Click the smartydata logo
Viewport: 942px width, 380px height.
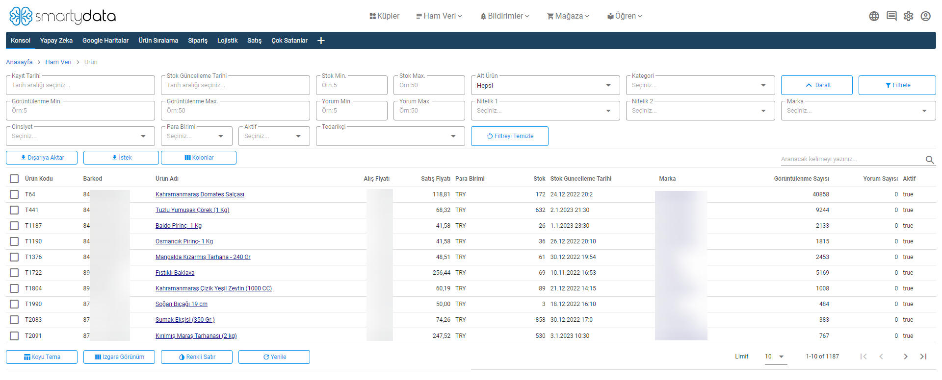coord(62,16)
